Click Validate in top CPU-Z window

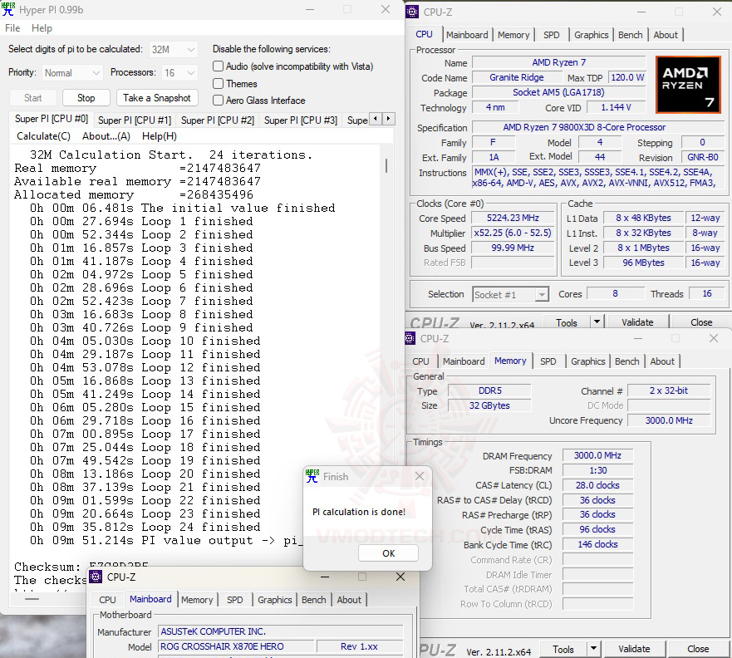[x=637, y=322]
